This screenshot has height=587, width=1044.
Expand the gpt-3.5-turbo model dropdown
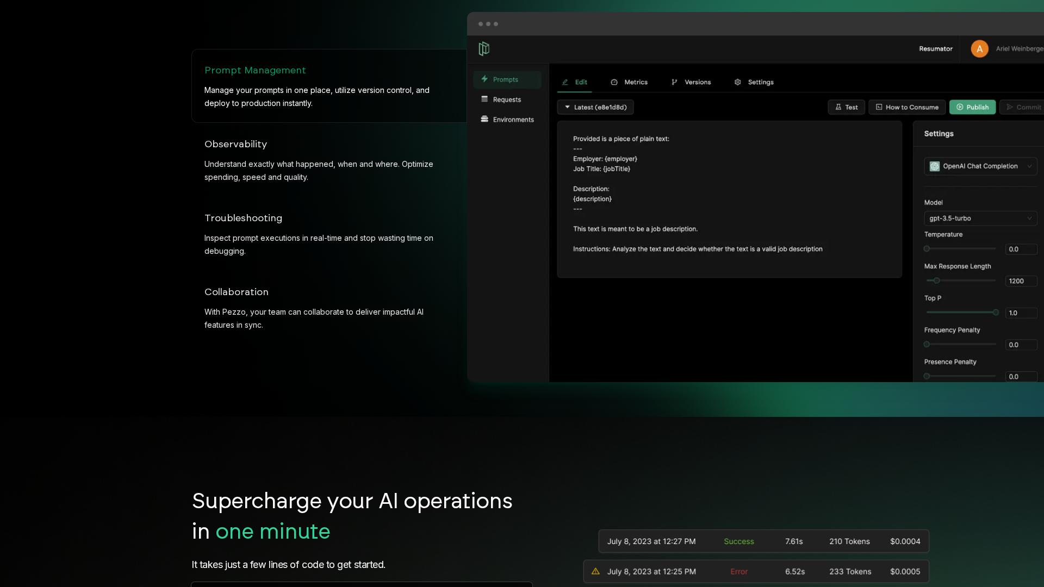coord(980,218)
